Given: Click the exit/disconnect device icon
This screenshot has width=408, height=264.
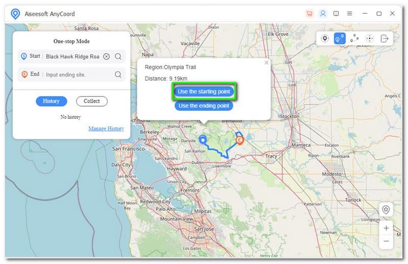Looking at the screenshot, I should point(385,38).
